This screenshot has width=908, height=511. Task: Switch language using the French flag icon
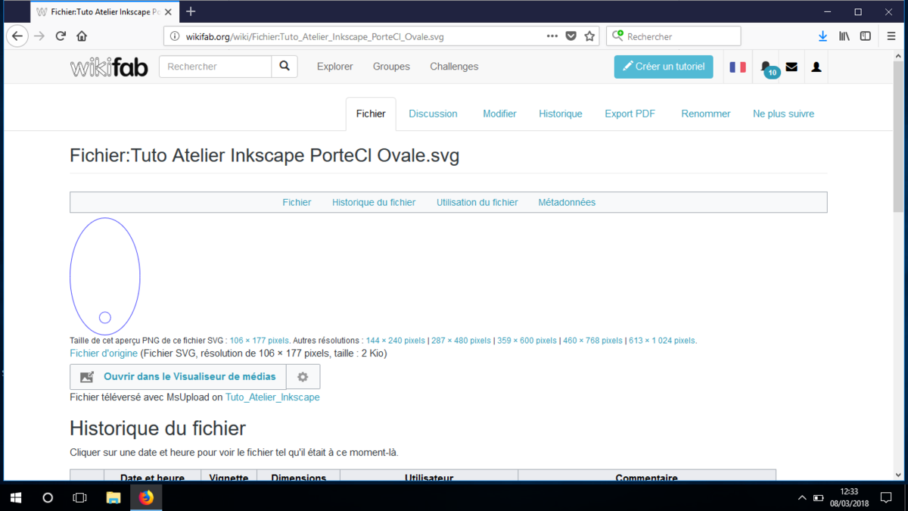pyautogui.click(x=737, y=67)
